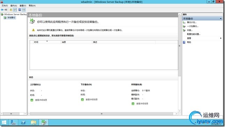Toggle the action pane toolbar icon
Viewport: 225px width, 127px height.
(x=24, y=10)
